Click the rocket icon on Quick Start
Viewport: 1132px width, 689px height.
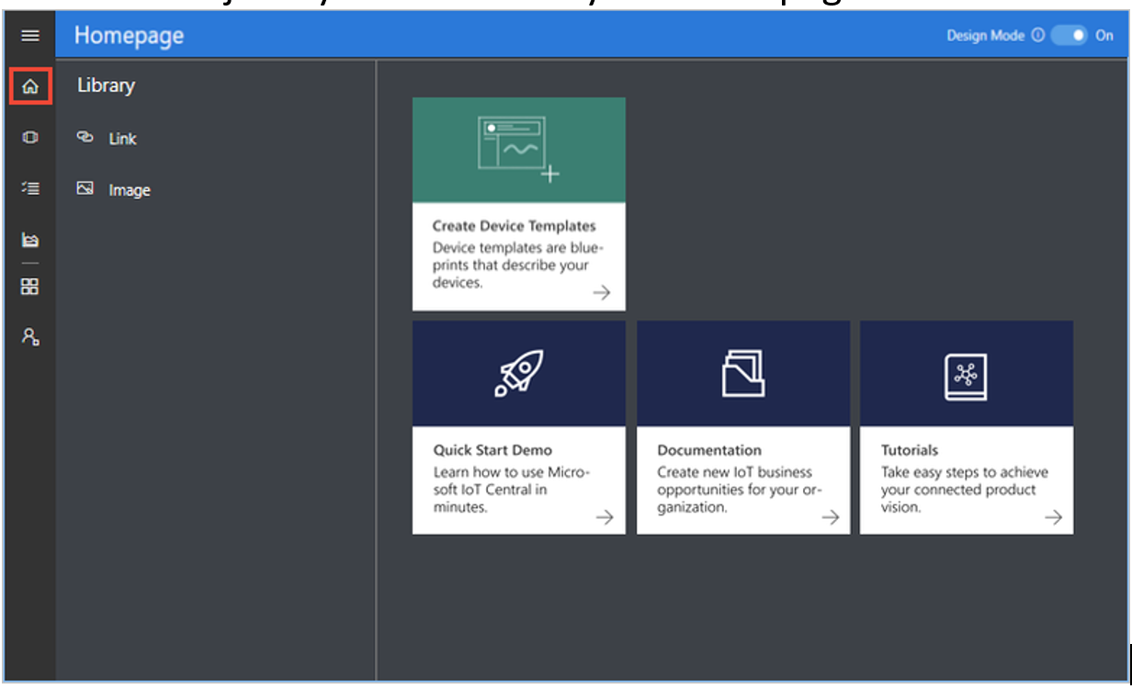[519, 373]
